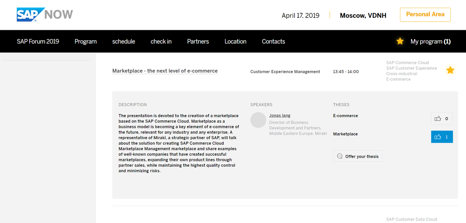Image resolution: width=466 pixels, height=223 pixels.
Task: Click the chat bubble icon in Offer your thesis
Action: click(340, 156)
